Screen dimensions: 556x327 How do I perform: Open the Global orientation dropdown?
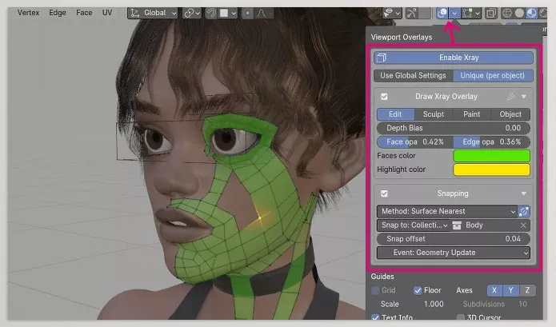153,14
